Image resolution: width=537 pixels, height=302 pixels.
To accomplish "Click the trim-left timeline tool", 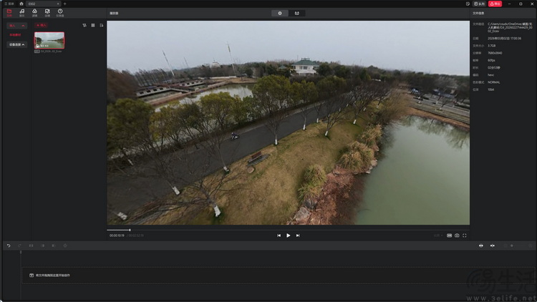I will coord(42,245).
